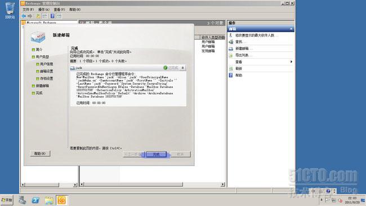Click the console tree horizontal scrollbar
Image resolution: width=366 pixels, height=206 pixels.
[x=42, y=185]
